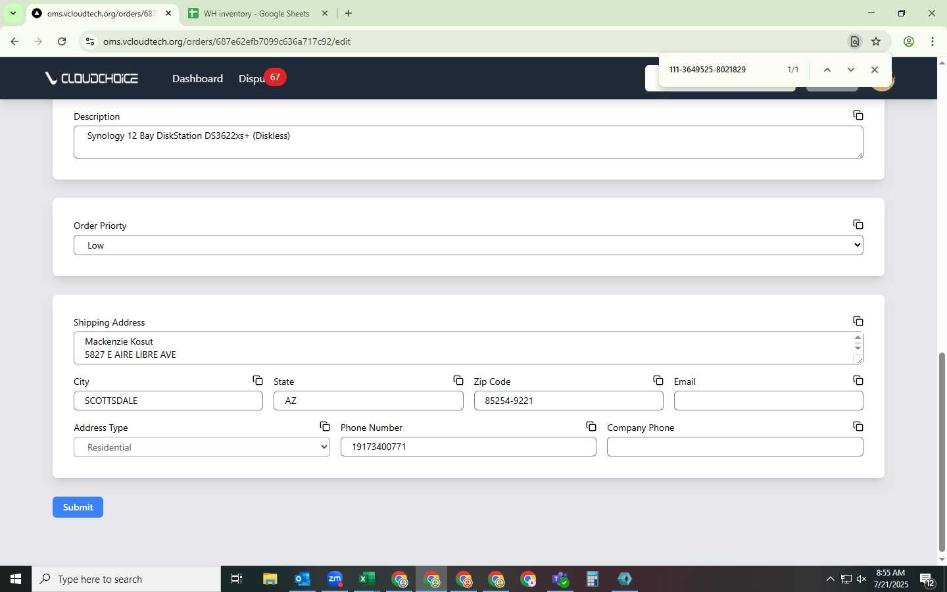This screenshot has width=947, height=592.
Task: Click the find-in-page search text box
Action: pos(723,70)
